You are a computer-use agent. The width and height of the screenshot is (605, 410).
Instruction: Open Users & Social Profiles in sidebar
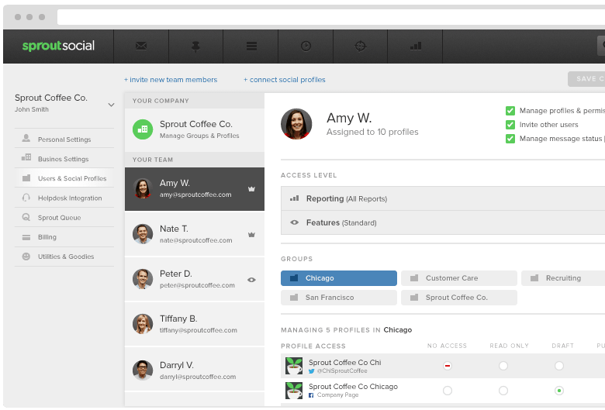(64, 177)
